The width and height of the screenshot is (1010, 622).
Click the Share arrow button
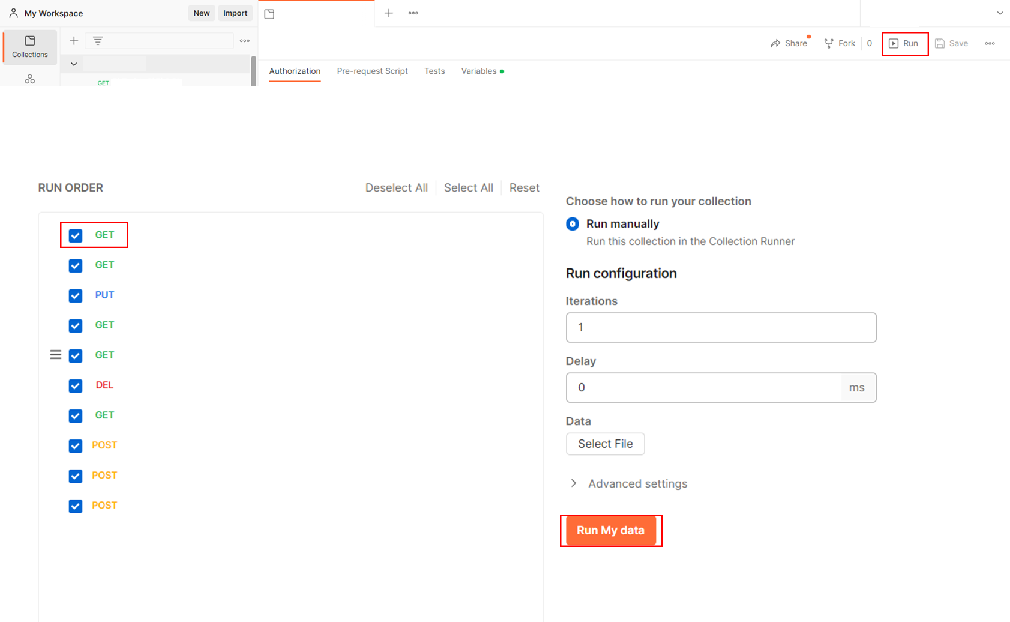click(x=789, y=43)
